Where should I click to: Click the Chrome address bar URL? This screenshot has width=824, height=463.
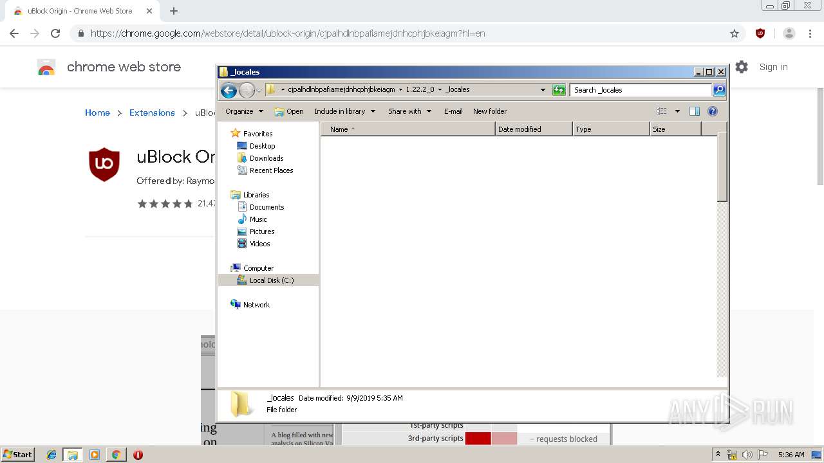pyautogui.click(x=288, y=33)
